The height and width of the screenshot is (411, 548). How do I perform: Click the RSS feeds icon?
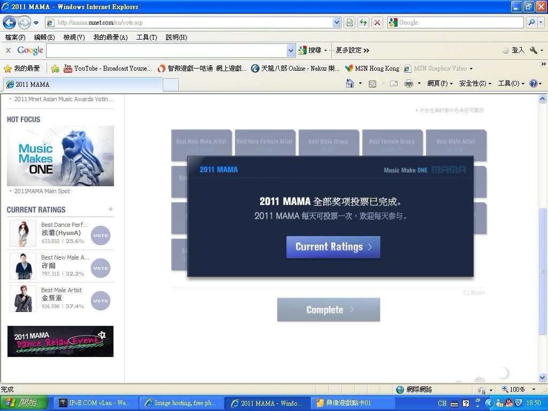(x=372, y=83)
